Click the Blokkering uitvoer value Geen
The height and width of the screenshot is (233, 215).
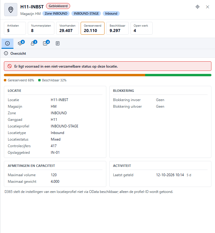coord(160,106)
